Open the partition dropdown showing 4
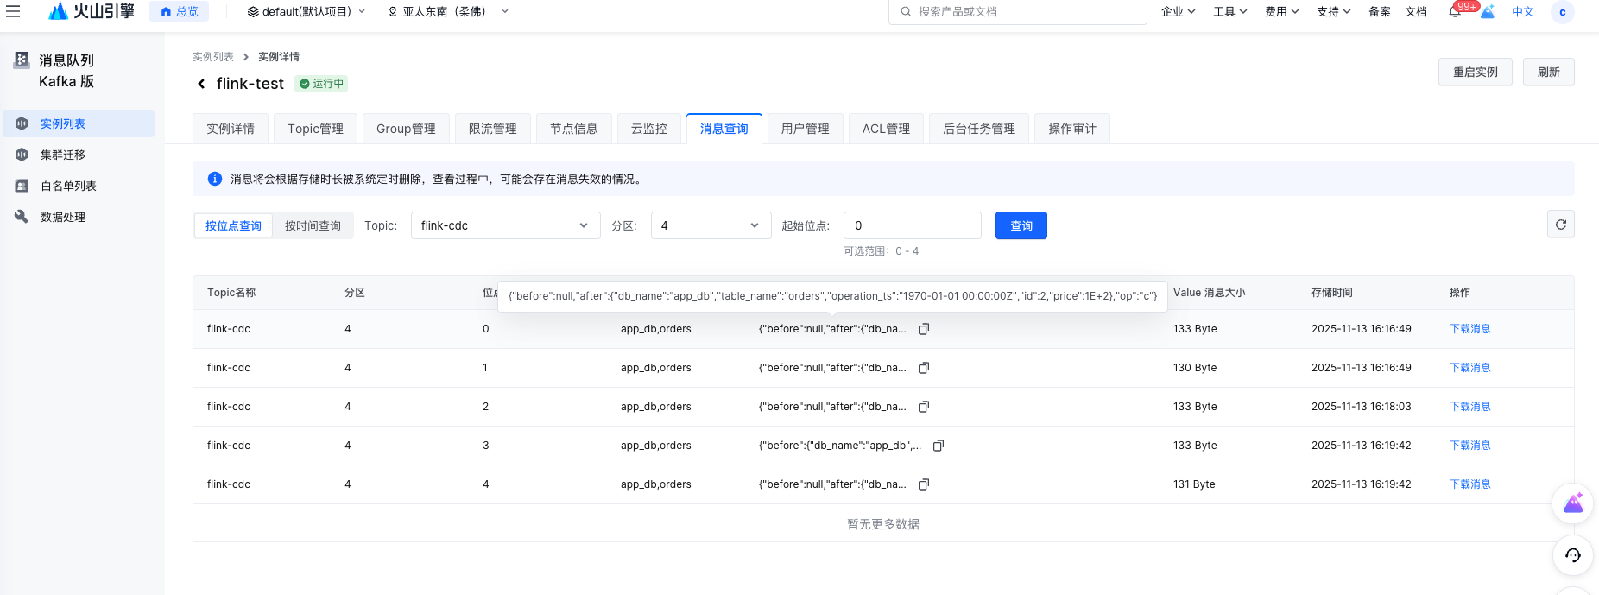The image size is (1599, 595). 710,225
